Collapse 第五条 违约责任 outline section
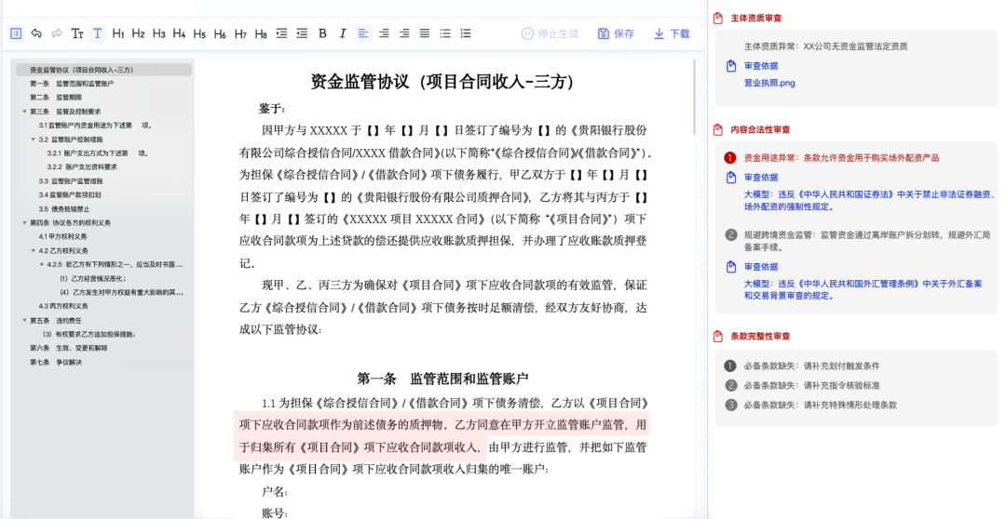This screenshot has width=1006, height=519. (24, 320)
